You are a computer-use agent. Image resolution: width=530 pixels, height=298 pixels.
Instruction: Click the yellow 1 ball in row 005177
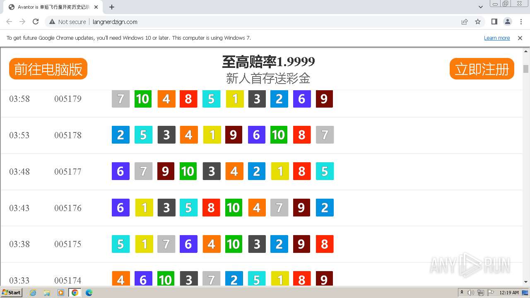coord(280,171)
